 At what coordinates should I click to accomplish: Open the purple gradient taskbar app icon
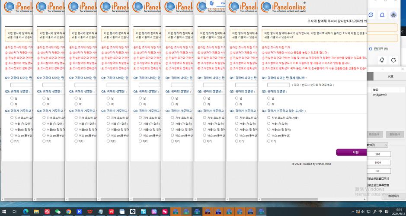[x=154, y=211]
